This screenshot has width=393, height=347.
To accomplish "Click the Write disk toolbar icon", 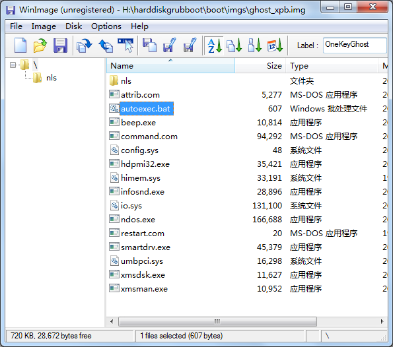I will [x=106, y=46].
